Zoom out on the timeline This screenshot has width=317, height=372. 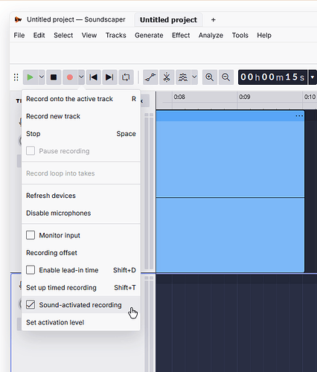225,77
